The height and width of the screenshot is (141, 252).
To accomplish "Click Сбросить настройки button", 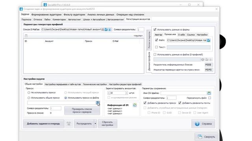I will pos(107,124).
